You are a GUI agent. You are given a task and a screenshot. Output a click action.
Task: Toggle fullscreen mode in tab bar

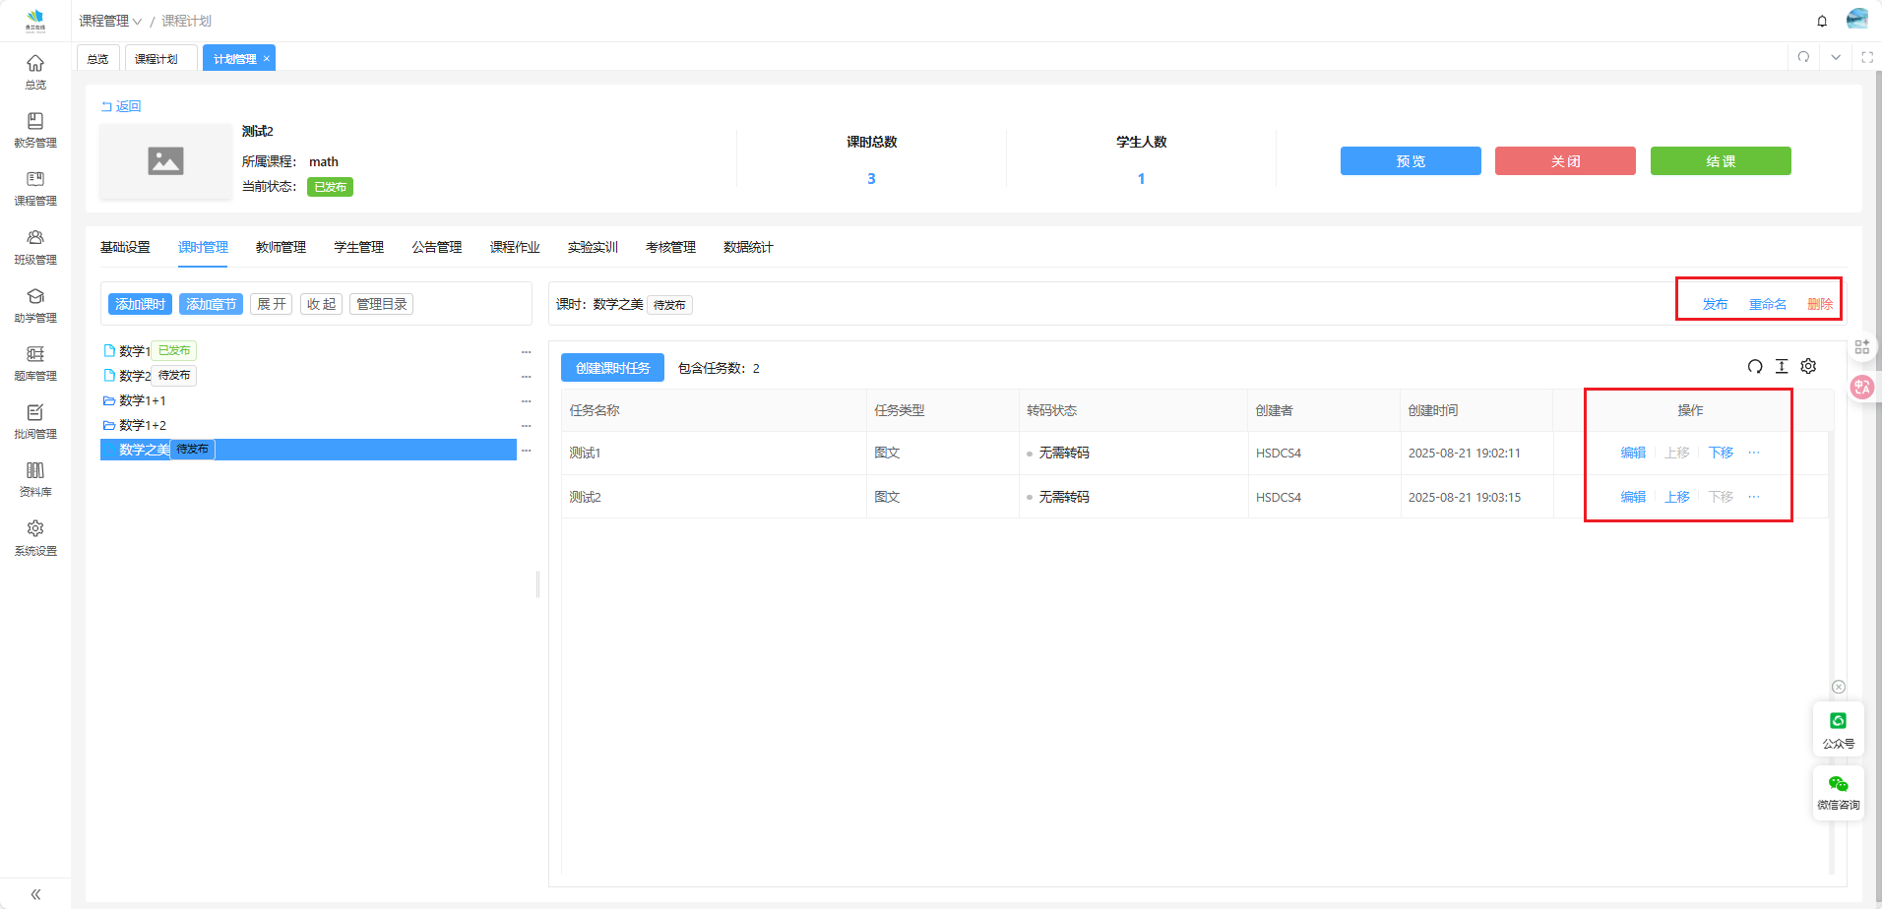(x=1866, y=57)
